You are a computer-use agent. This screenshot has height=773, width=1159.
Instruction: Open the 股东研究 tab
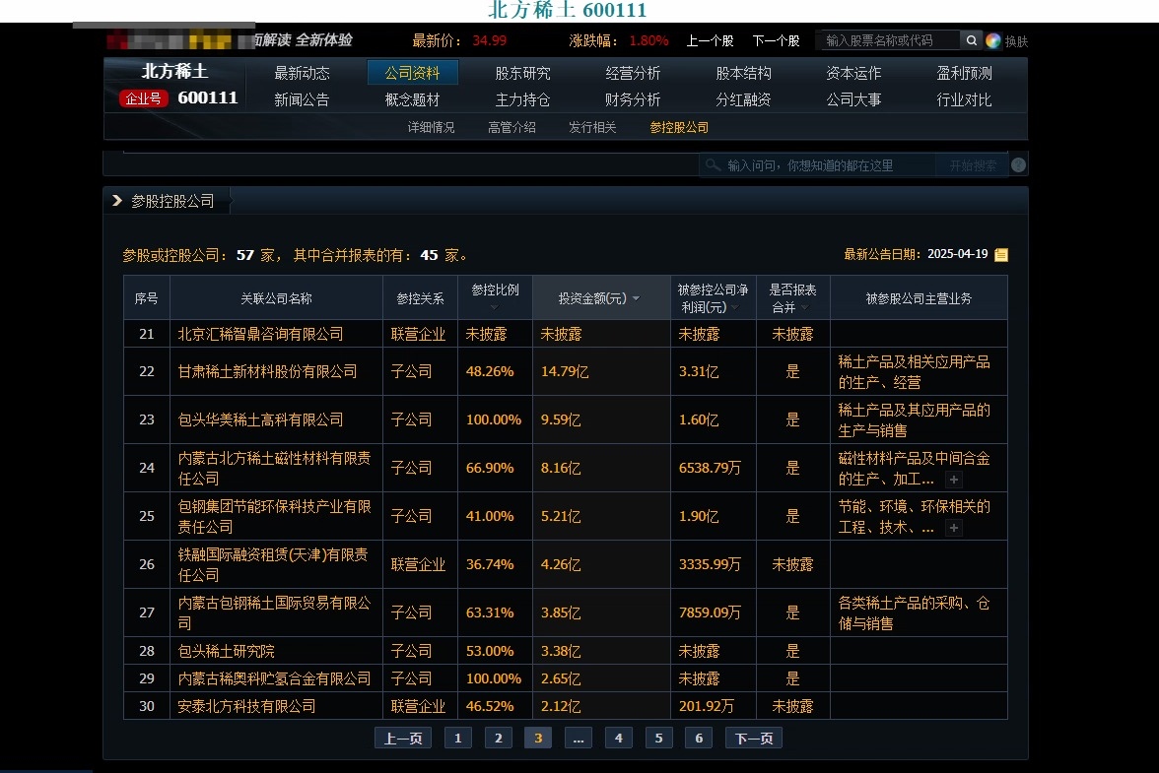(522, 73)
